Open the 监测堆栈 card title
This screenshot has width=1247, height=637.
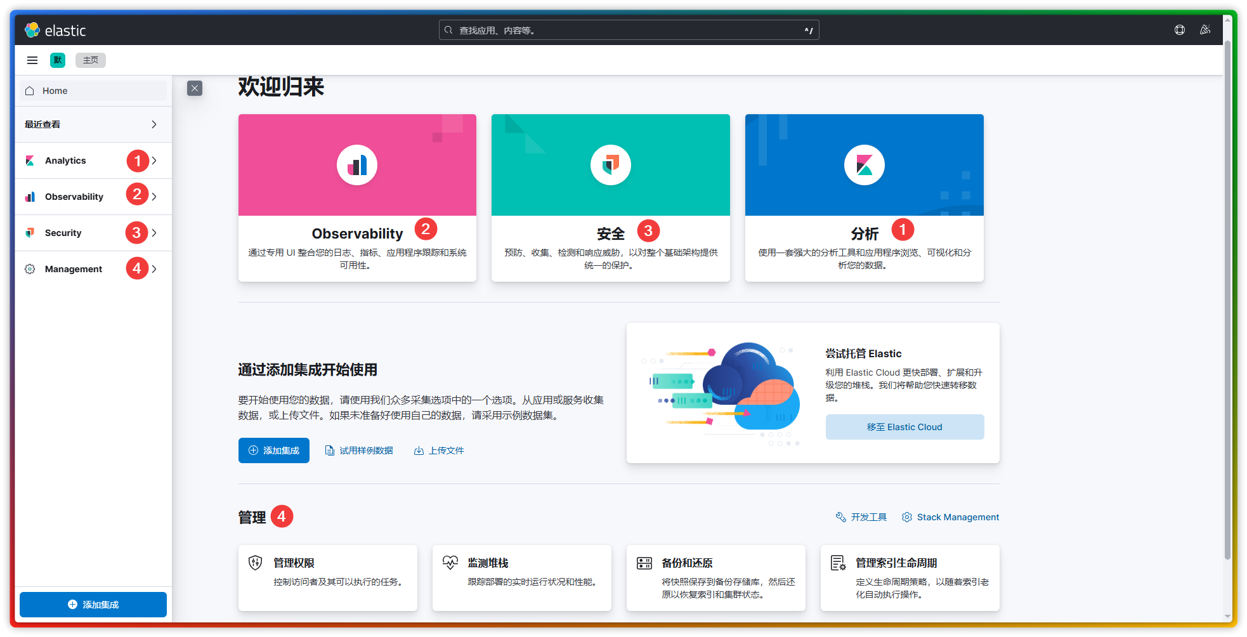(488, 563)
